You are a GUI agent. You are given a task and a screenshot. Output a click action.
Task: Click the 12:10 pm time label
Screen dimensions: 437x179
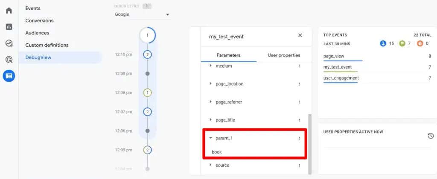[x=123, y=55]
